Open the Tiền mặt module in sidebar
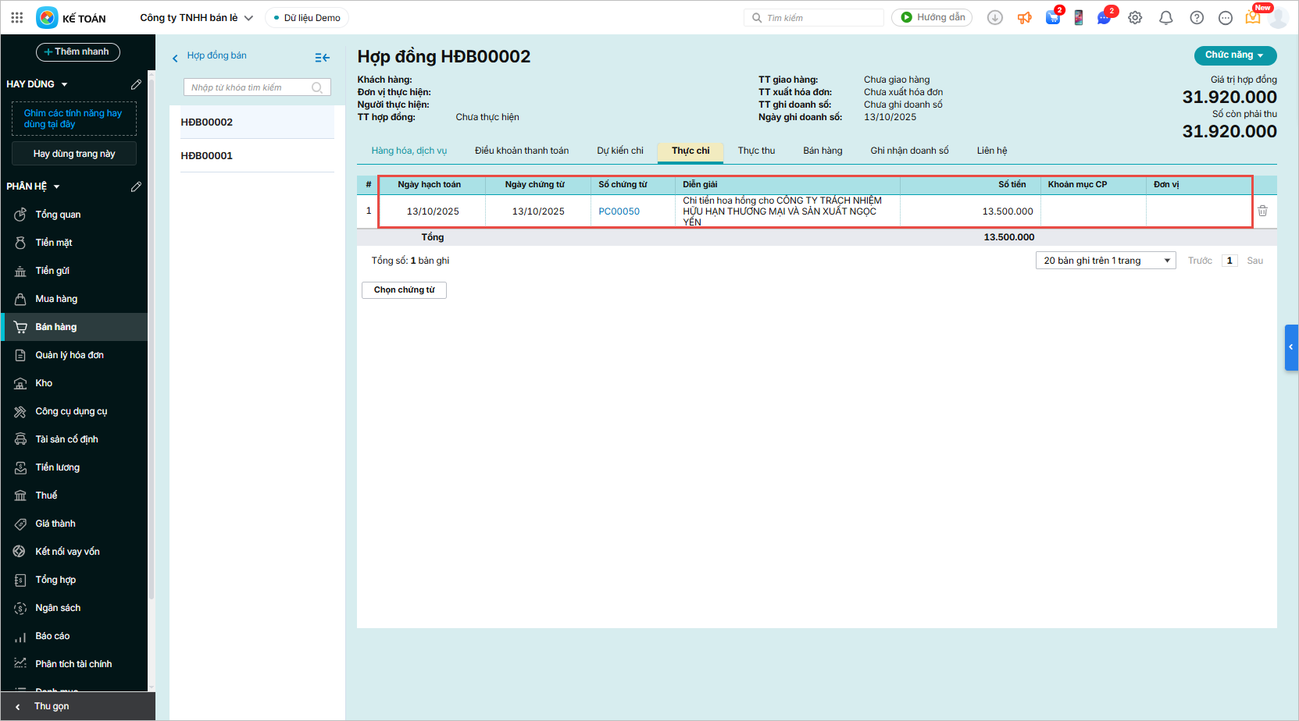1299x721 pixels. 54,243
